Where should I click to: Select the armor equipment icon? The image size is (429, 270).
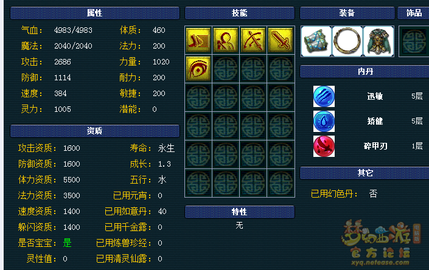click(x=378, y=41)
